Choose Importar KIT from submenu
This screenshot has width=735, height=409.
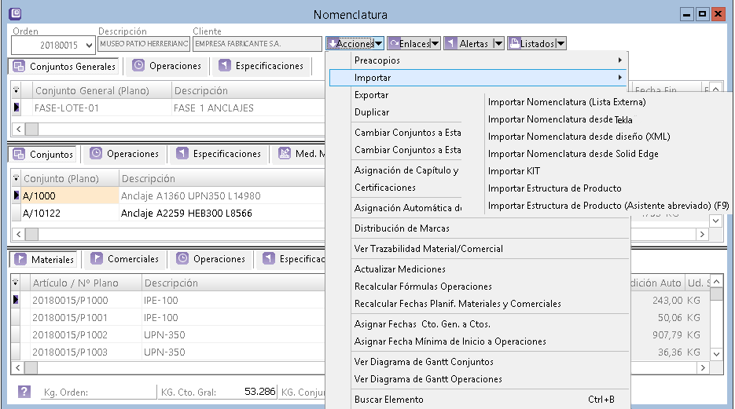[x=513, y=171]
